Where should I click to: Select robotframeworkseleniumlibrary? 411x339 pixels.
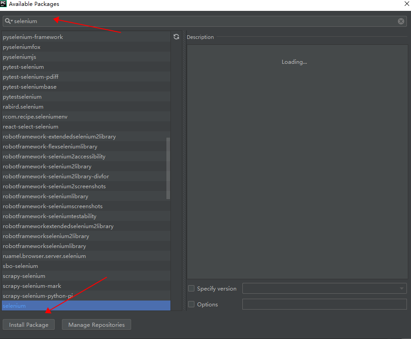86,246
